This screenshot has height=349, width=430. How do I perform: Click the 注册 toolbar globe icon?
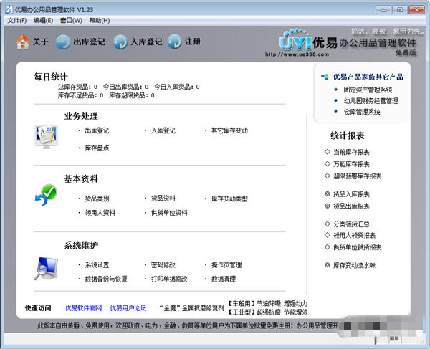click(x=174, y=42)
